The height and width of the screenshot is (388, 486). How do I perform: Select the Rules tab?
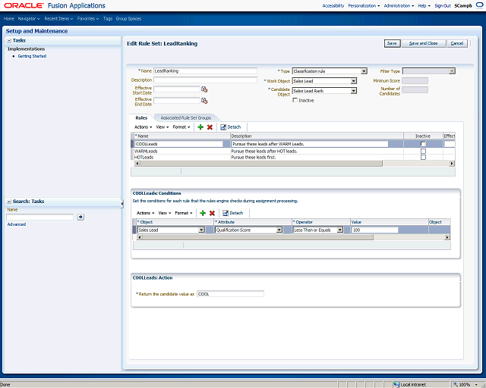[x=141, y=118]
